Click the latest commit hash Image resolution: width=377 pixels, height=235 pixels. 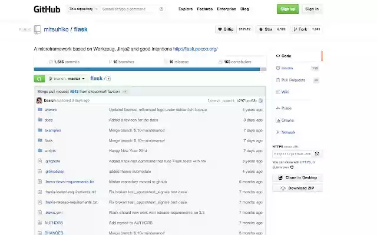coord(246,100)
